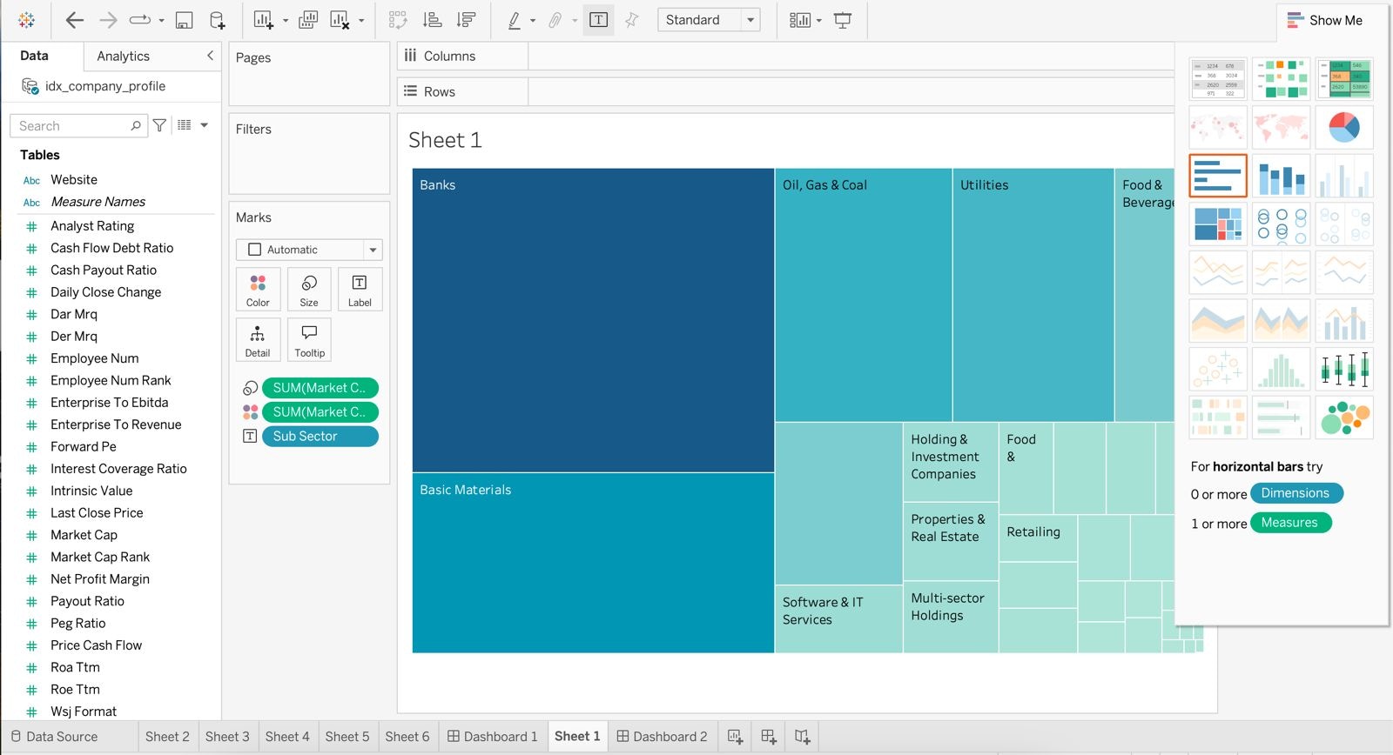The height and width of the screenshot is (755, 1393).
Task: Select the SUM(Market Cap) color pill
Action: coord(320,412)
